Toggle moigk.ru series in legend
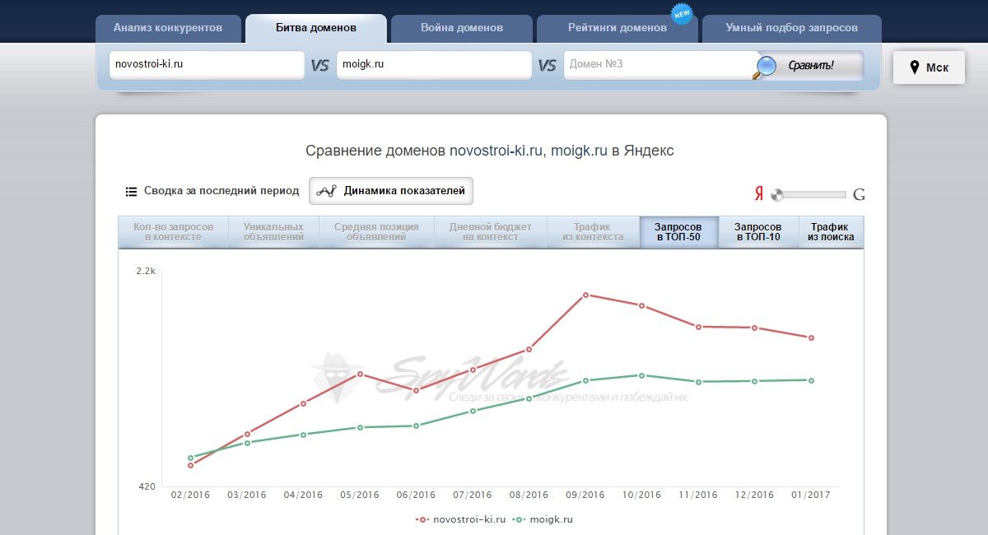 [x=543, y=519]
